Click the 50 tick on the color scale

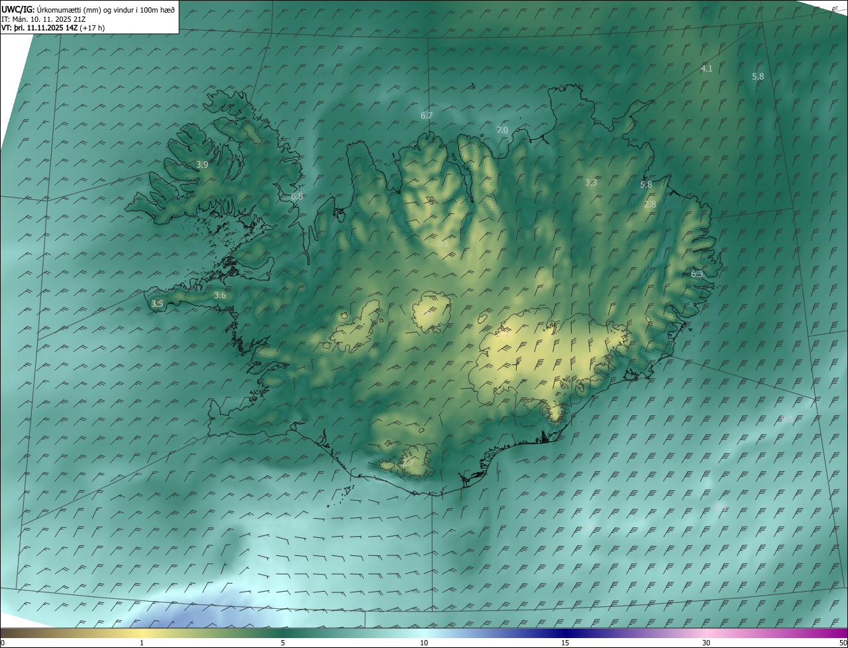tap(843, 643)
